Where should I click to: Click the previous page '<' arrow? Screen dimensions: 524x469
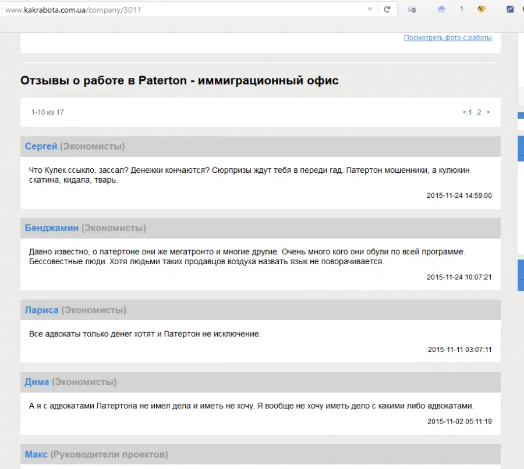pos(464,112)
